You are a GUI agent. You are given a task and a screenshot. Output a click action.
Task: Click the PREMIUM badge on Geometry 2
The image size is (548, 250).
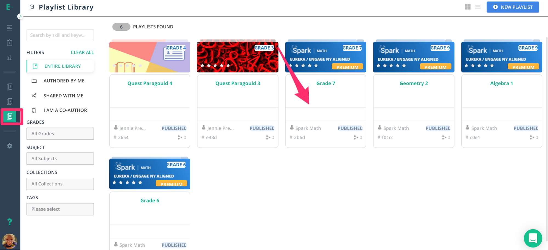point(435,67)
